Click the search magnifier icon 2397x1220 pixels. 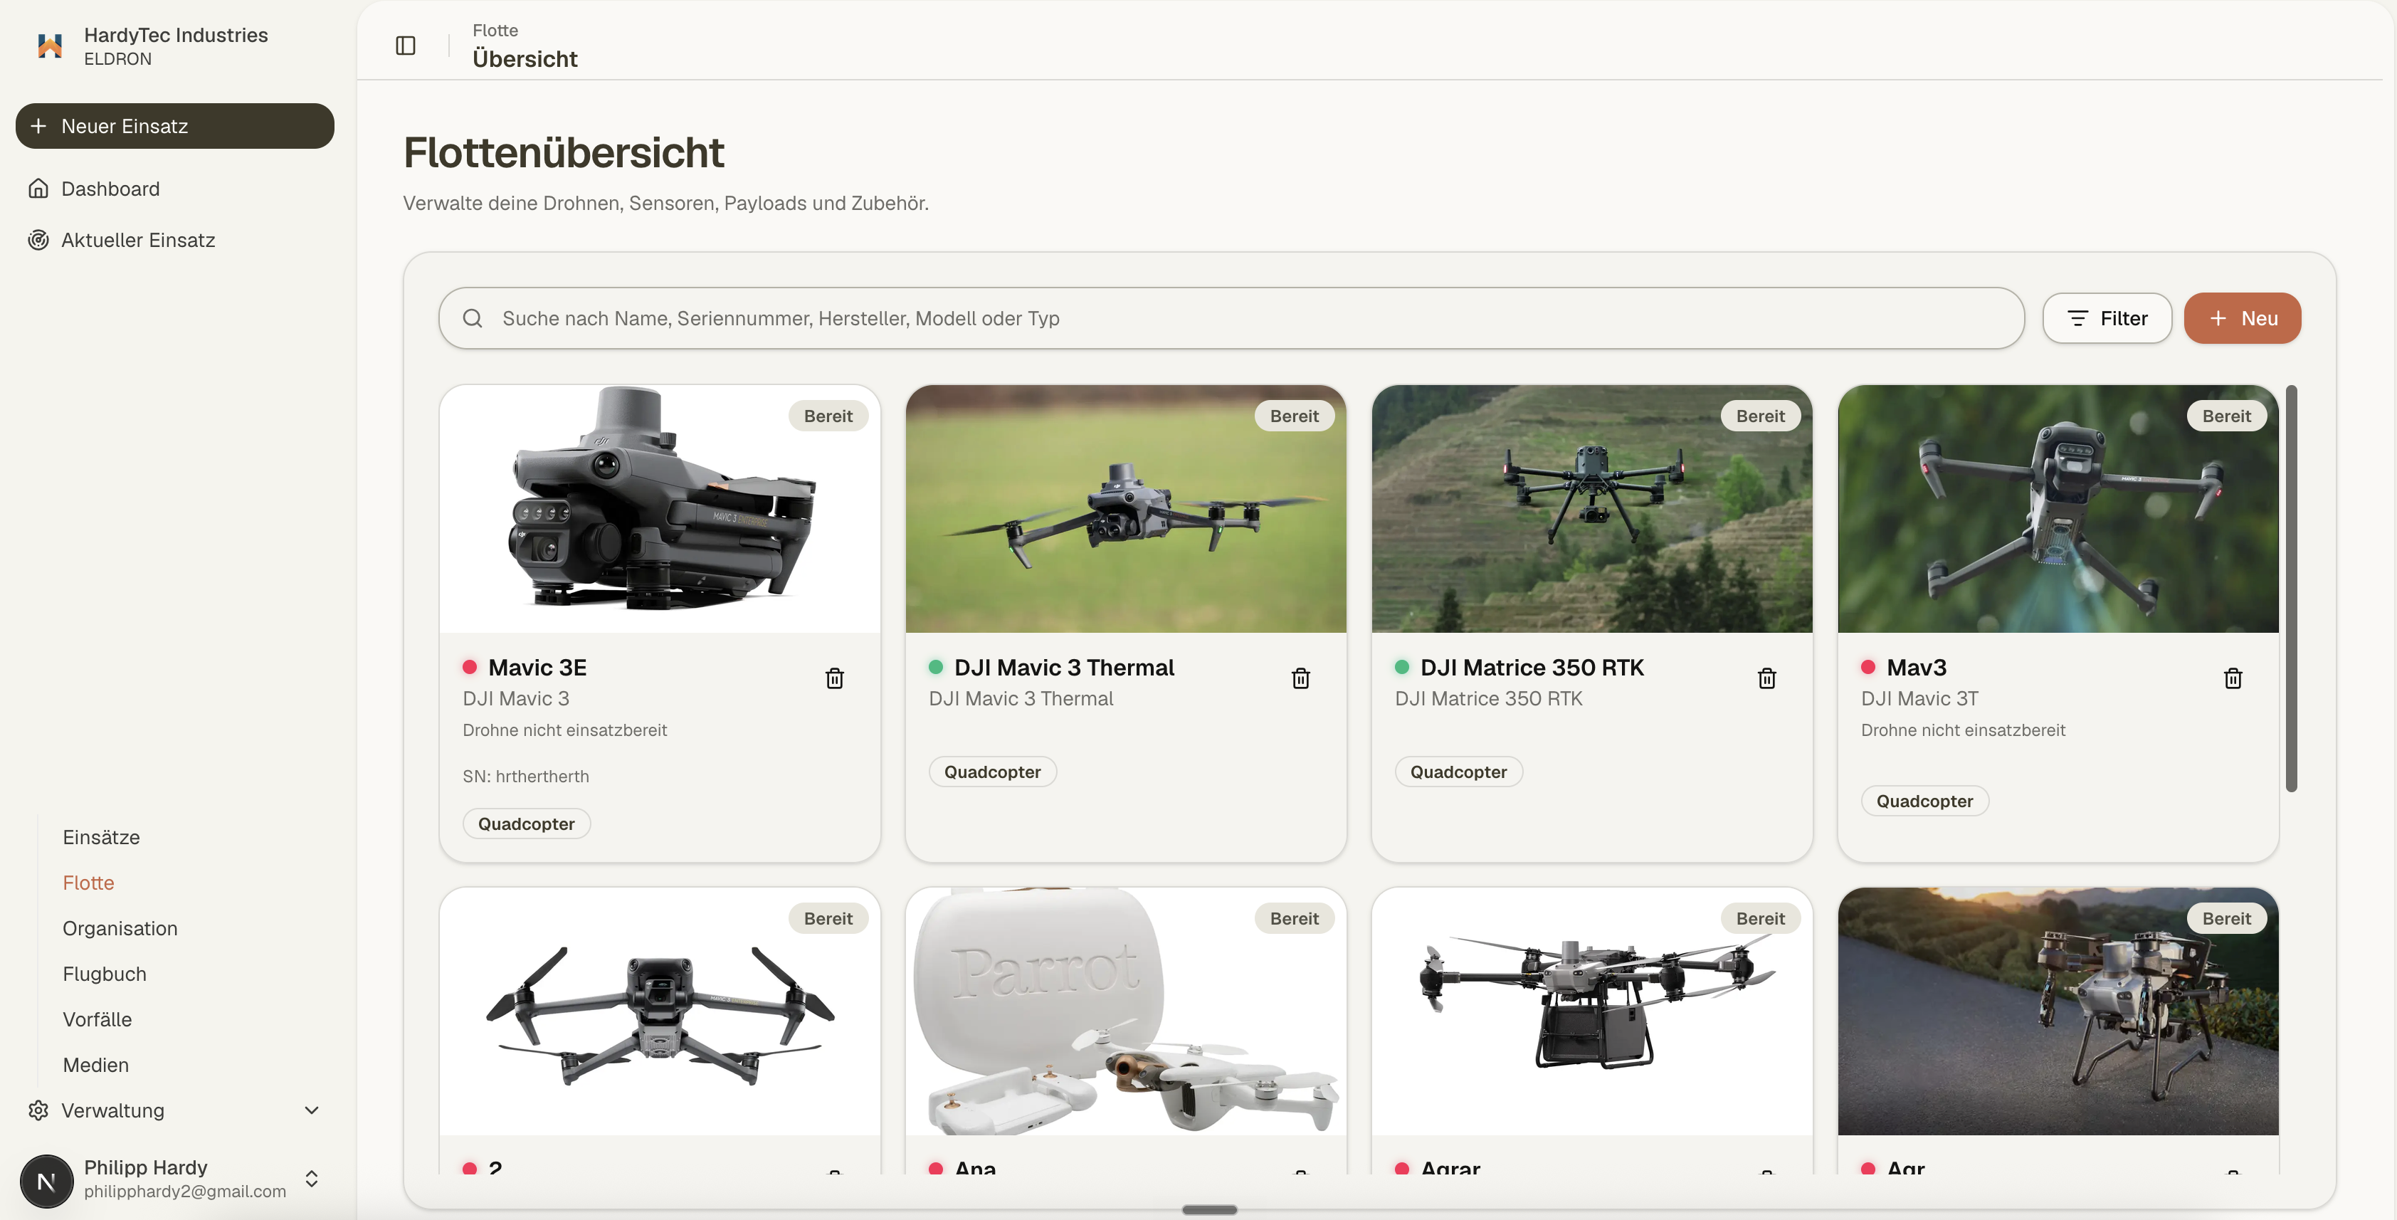click(x=473, y=318)
